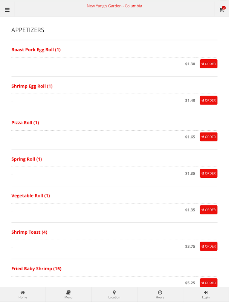Select Fried Baby Shrimp (15) title

[36, 269]
